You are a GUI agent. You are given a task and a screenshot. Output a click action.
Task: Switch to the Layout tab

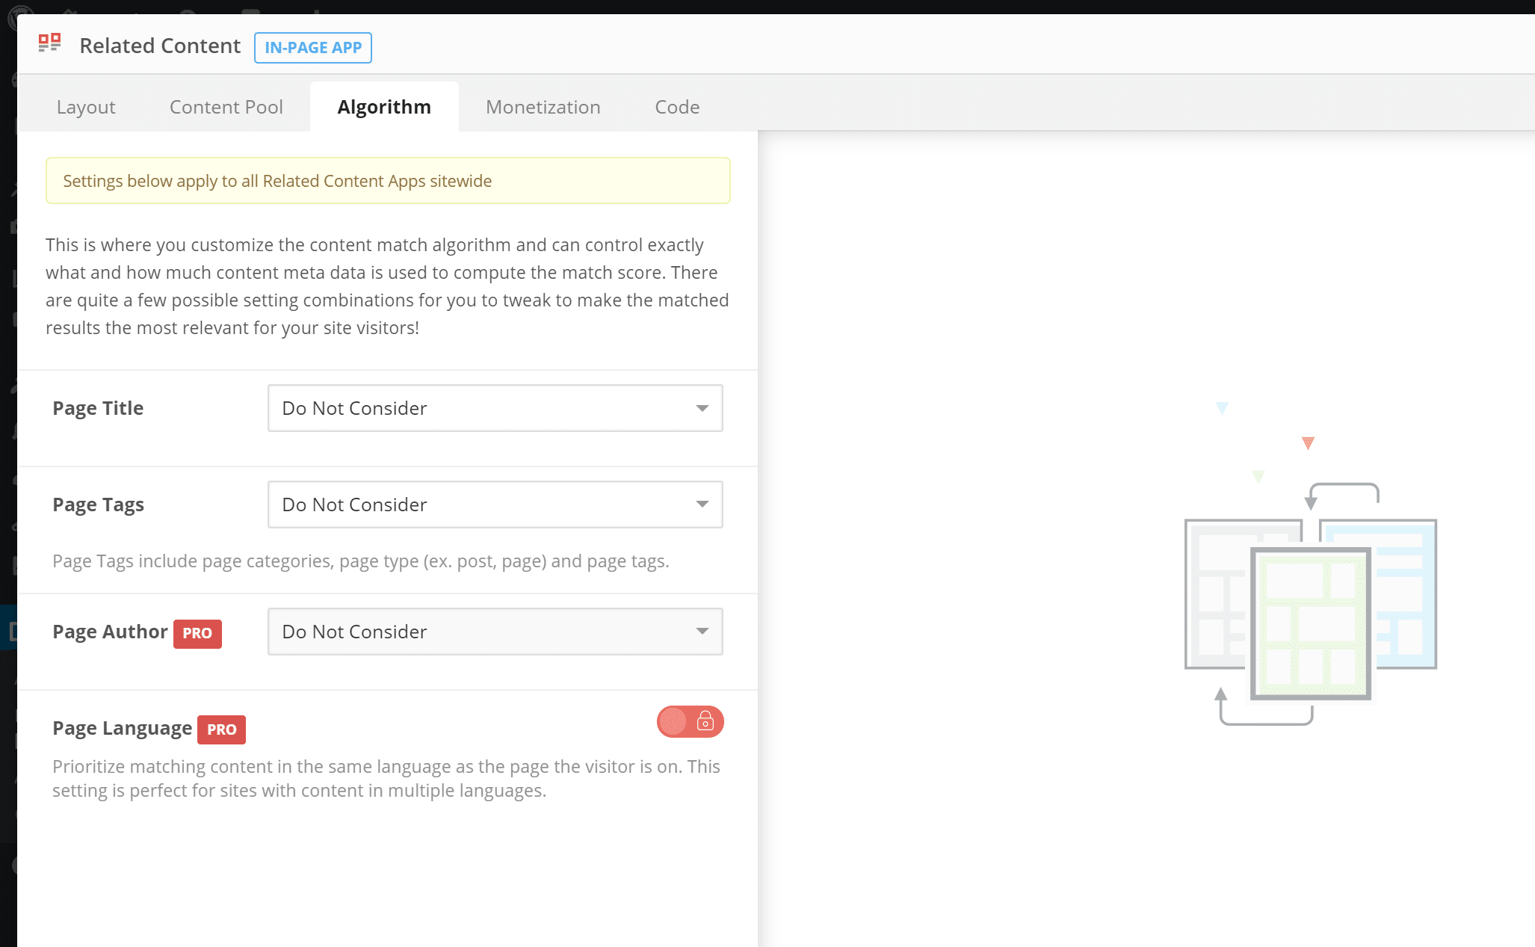click(85, 106)
